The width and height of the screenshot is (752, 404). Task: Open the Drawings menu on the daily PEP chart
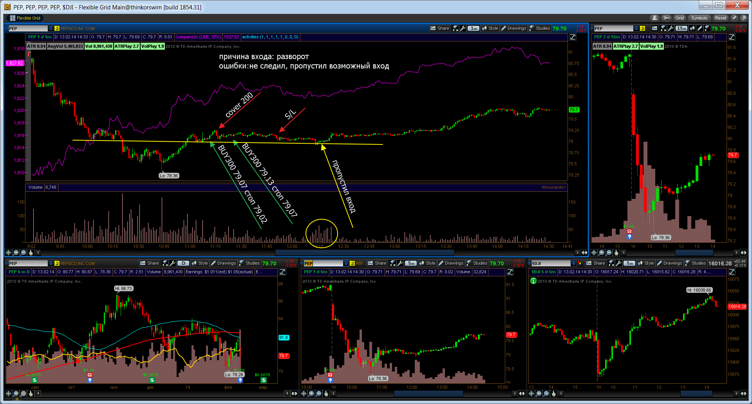coord(223,263)
